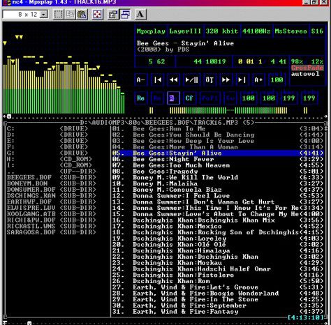Go up via the UP--DIR entry
The height and width of the screenshot is (325, 331).
click(x=52, y=172)
